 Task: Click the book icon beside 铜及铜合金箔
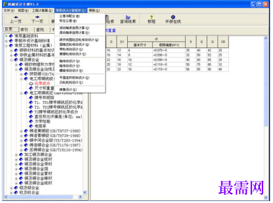pyautogui.click(x=21, y=169)
